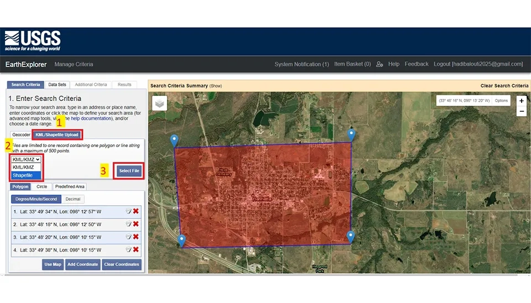The height and width of the screenshot is (303, 531).
Task: Edit coordinate 2 with its pencil icon
Action: click(x=128, y=224)
